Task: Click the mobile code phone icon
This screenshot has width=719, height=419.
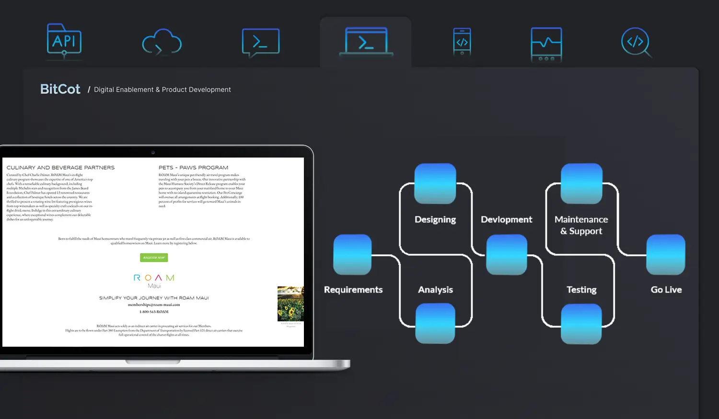Action: click(462, 42)
